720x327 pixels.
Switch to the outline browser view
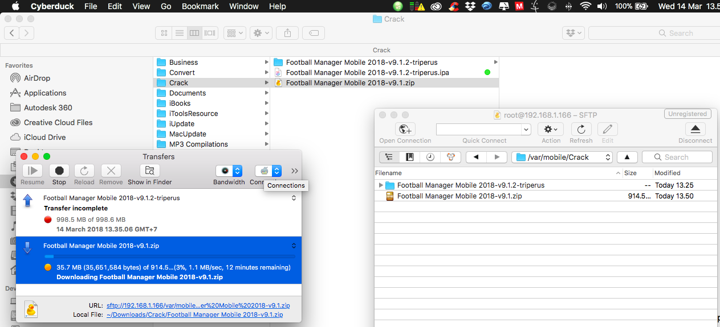[x=389, y=157]
